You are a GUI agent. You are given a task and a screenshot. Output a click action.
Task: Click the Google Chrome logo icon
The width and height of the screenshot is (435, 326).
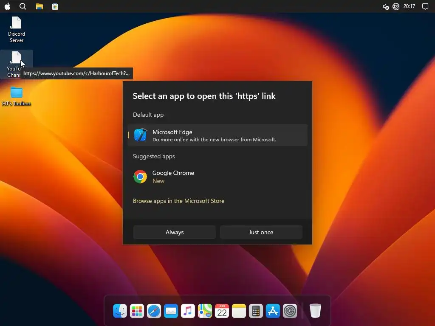coord(140,177)
